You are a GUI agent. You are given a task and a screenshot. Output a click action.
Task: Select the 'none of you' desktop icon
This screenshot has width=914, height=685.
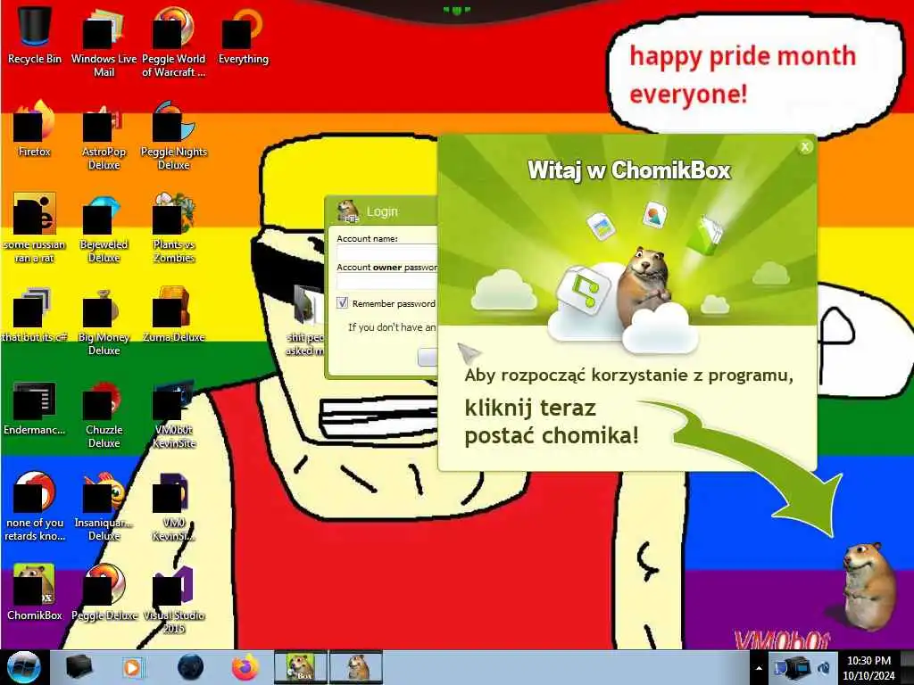(x=35, y=506)
